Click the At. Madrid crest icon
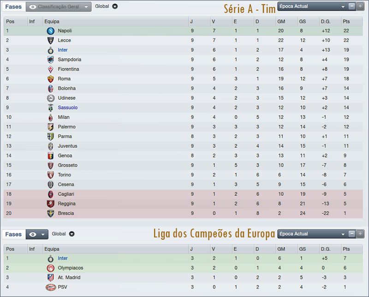Image resolution: width=369 pixels, height=297 pixels. pyautogui.click(x=51, y=276)
